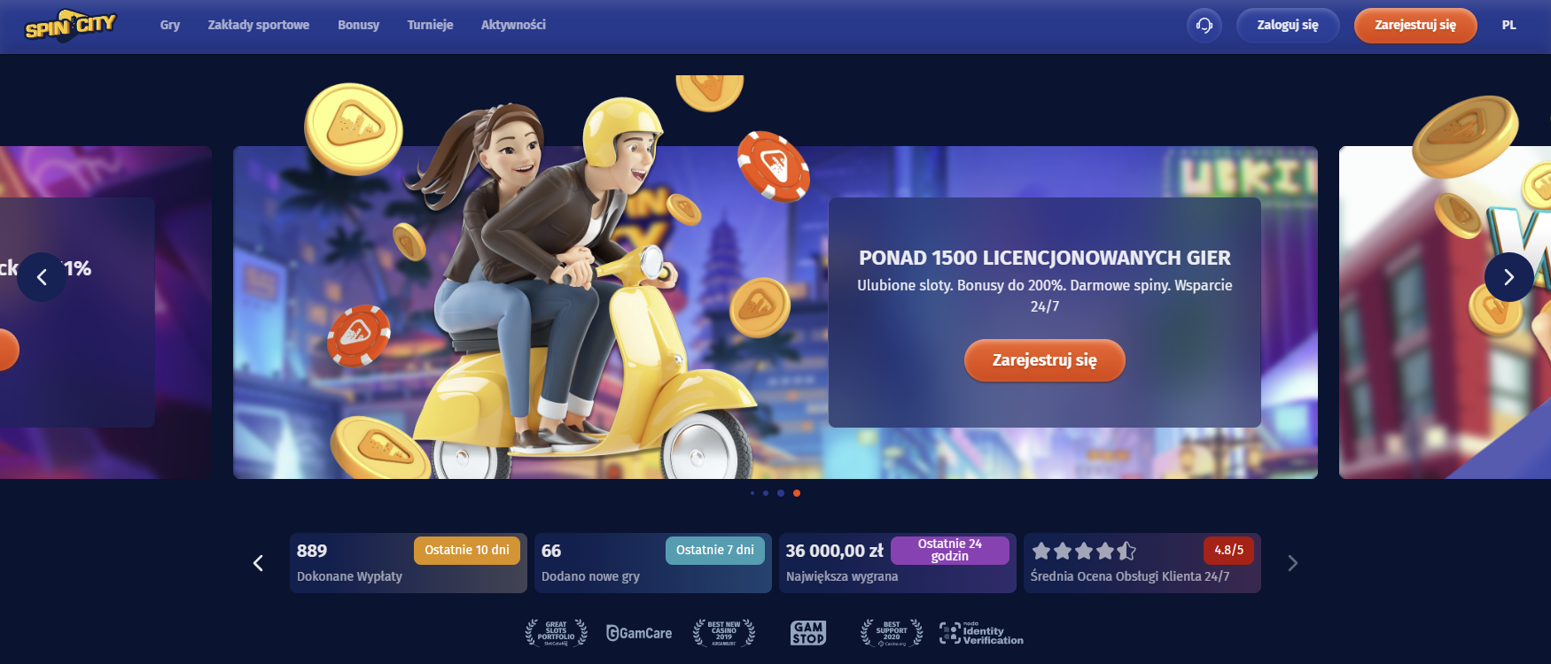
Task: Click Zarejestruj się on the banner
Action: (x=1045, y=360)
